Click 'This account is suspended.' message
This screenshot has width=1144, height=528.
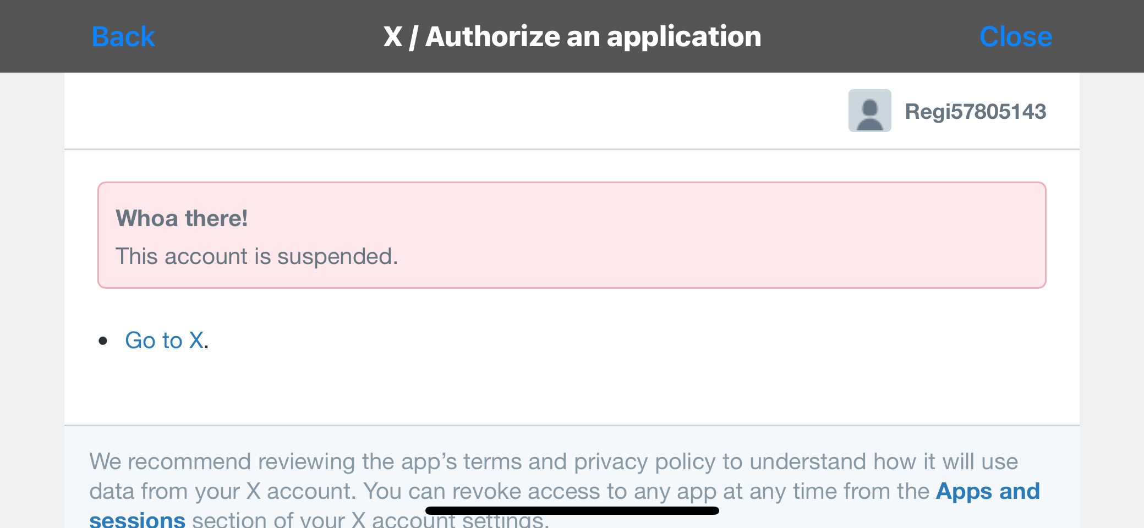[x=256, y=257]
